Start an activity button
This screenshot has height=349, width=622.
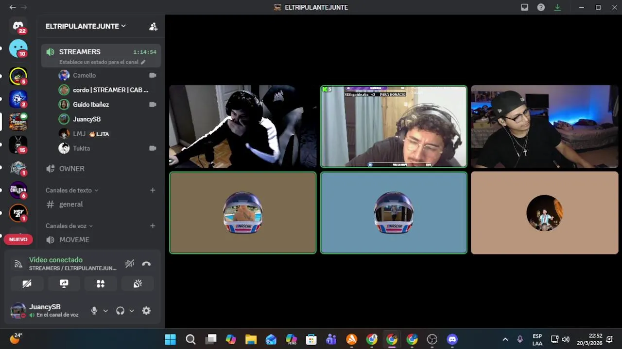click(101, 284)
